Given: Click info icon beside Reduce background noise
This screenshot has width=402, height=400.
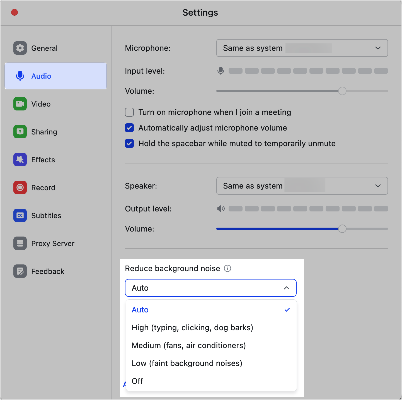Looking at the screenshot, I should point(227,269).
